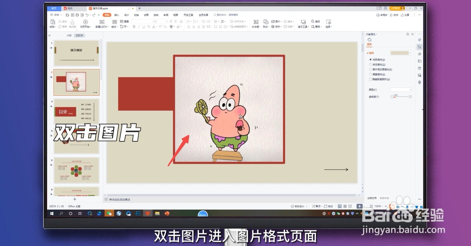Open Photoshop from the taskbar
Screen dimensions: 471x246
coord(138,213)
